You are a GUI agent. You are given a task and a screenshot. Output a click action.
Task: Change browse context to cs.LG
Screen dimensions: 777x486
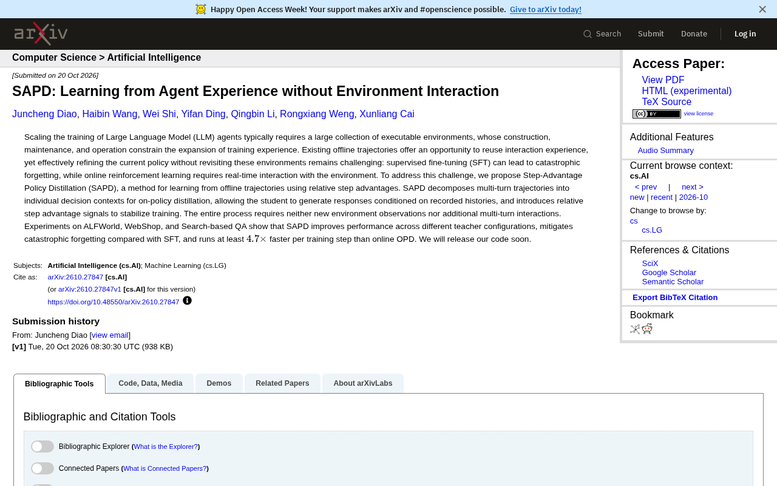tap(652, 230)
